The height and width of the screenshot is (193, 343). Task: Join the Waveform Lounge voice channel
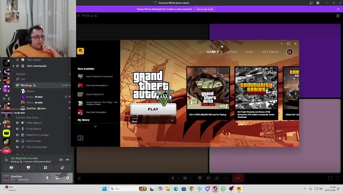[38, 135]
